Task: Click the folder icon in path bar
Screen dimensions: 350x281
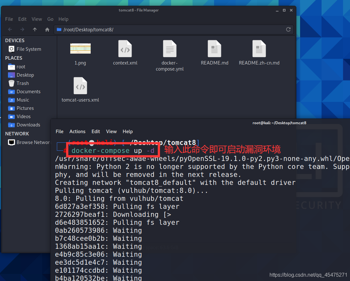Action: 59,29
